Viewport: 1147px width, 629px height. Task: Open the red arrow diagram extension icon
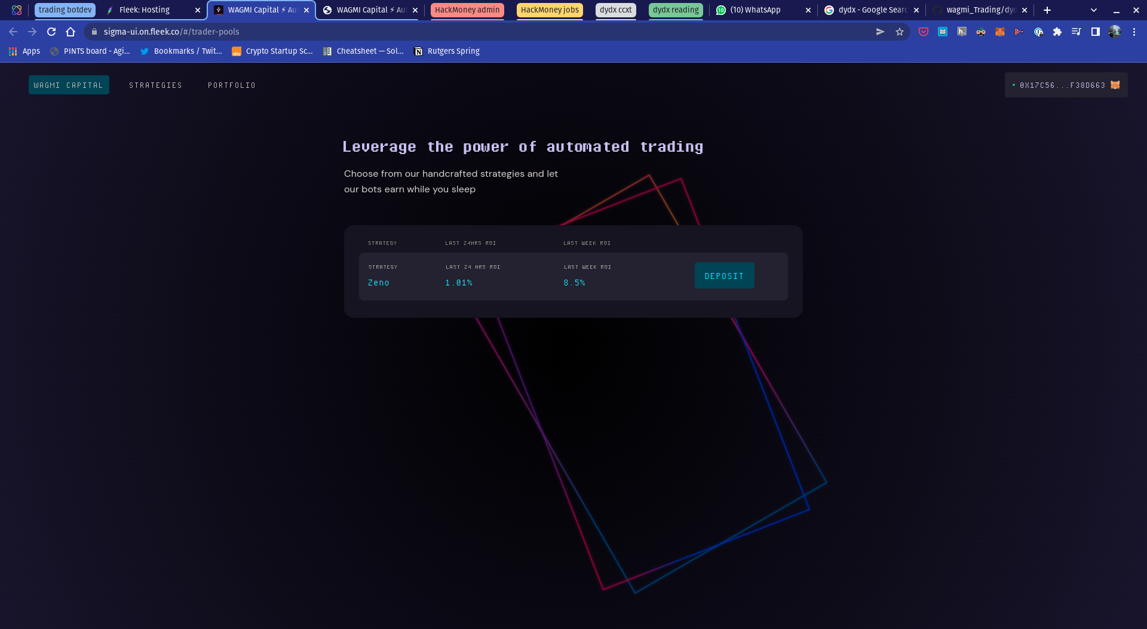point(1019,32)
